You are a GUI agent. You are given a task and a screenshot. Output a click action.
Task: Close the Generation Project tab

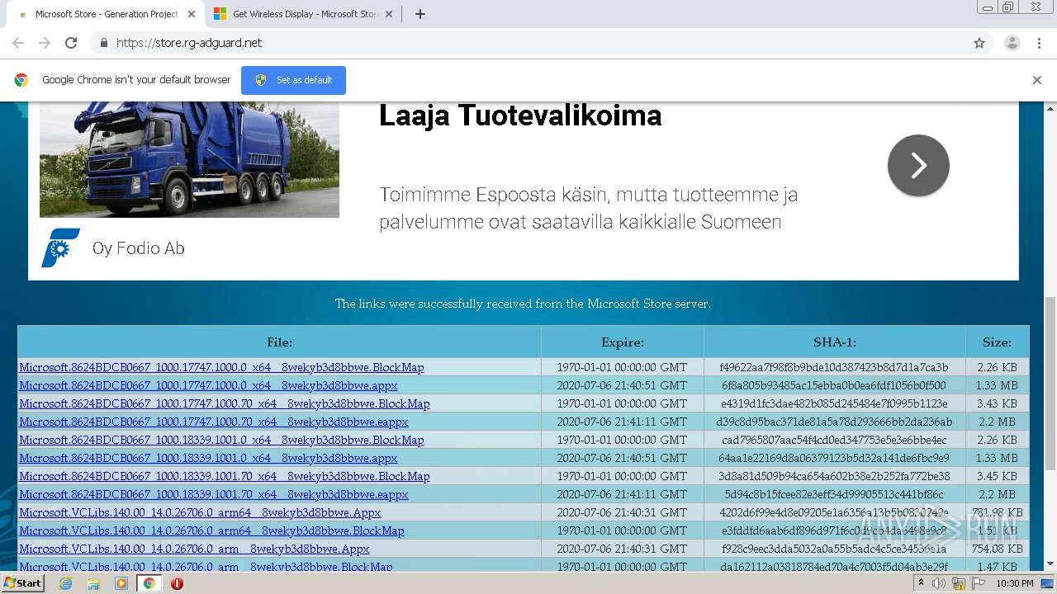point(192,14)
